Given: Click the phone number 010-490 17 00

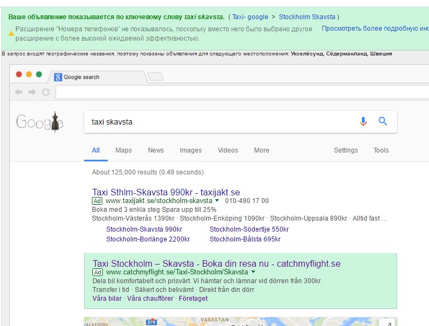Looking at the screenshot, I should pyautogui.click(x=247, y=201).
